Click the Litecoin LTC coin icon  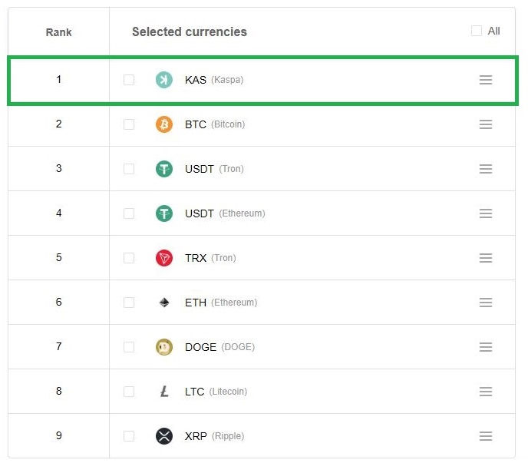point(164,392)
